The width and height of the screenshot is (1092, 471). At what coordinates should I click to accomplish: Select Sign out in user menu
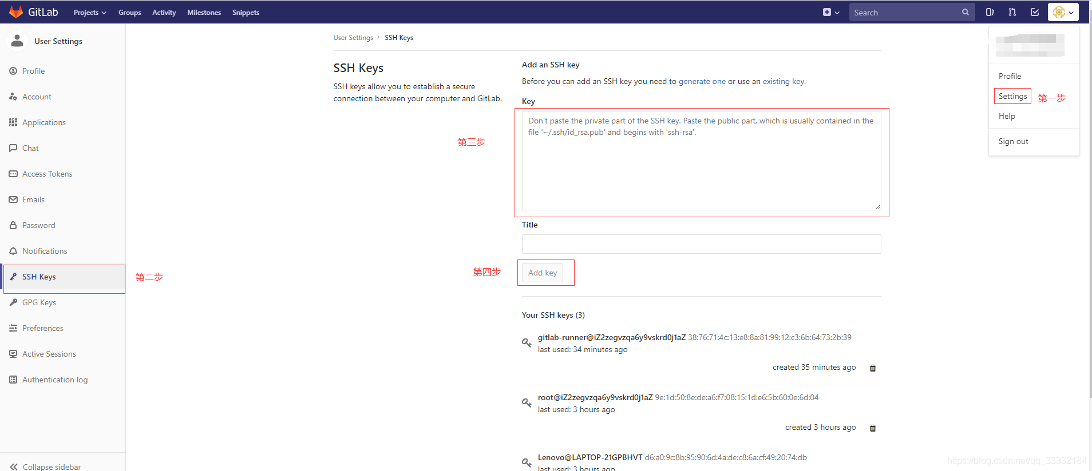pos(1013,141)
